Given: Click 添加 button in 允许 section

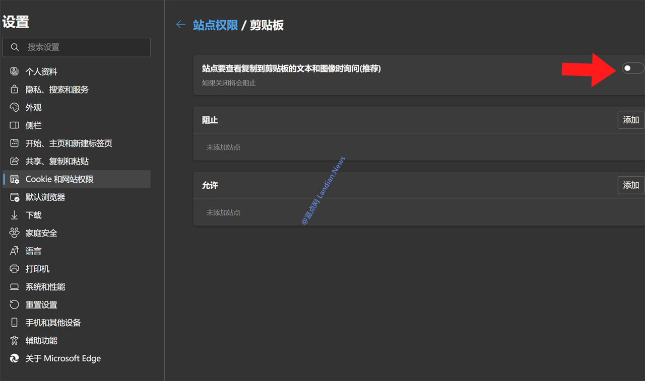Looking at the screenshot, I should pos(631,185).
